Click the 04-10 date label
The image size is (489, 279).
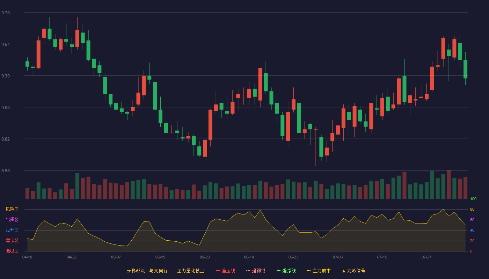click(x=27, y=257)
